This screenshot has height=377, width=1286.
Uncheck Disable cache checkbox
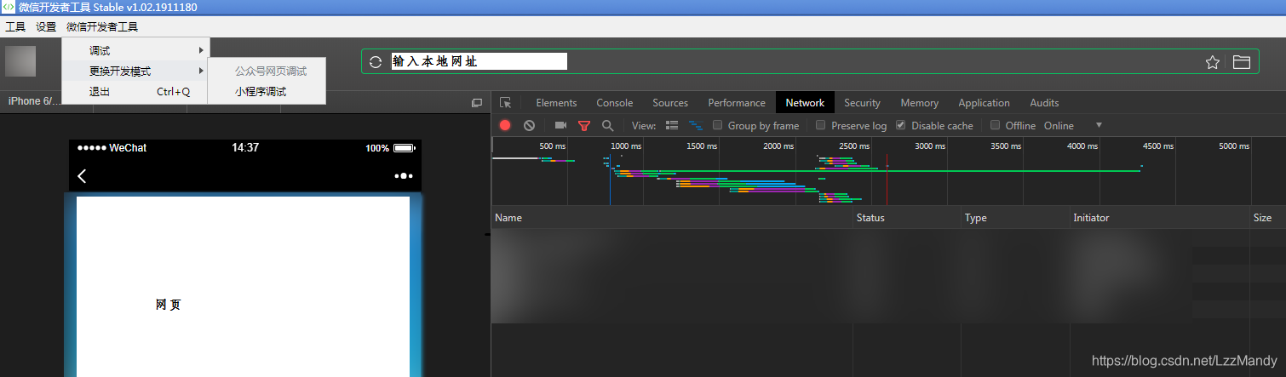click(901, 125)
